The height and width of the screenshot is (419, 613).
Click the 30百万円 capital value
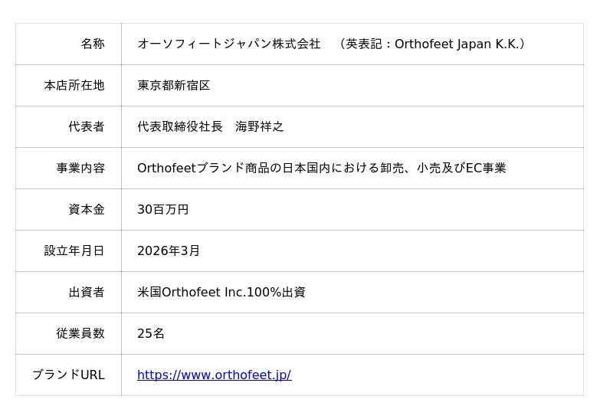162,209
